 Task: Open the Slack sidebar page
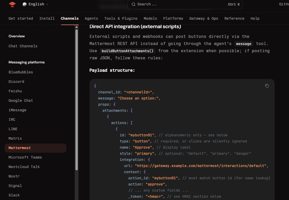coord(14,195)
